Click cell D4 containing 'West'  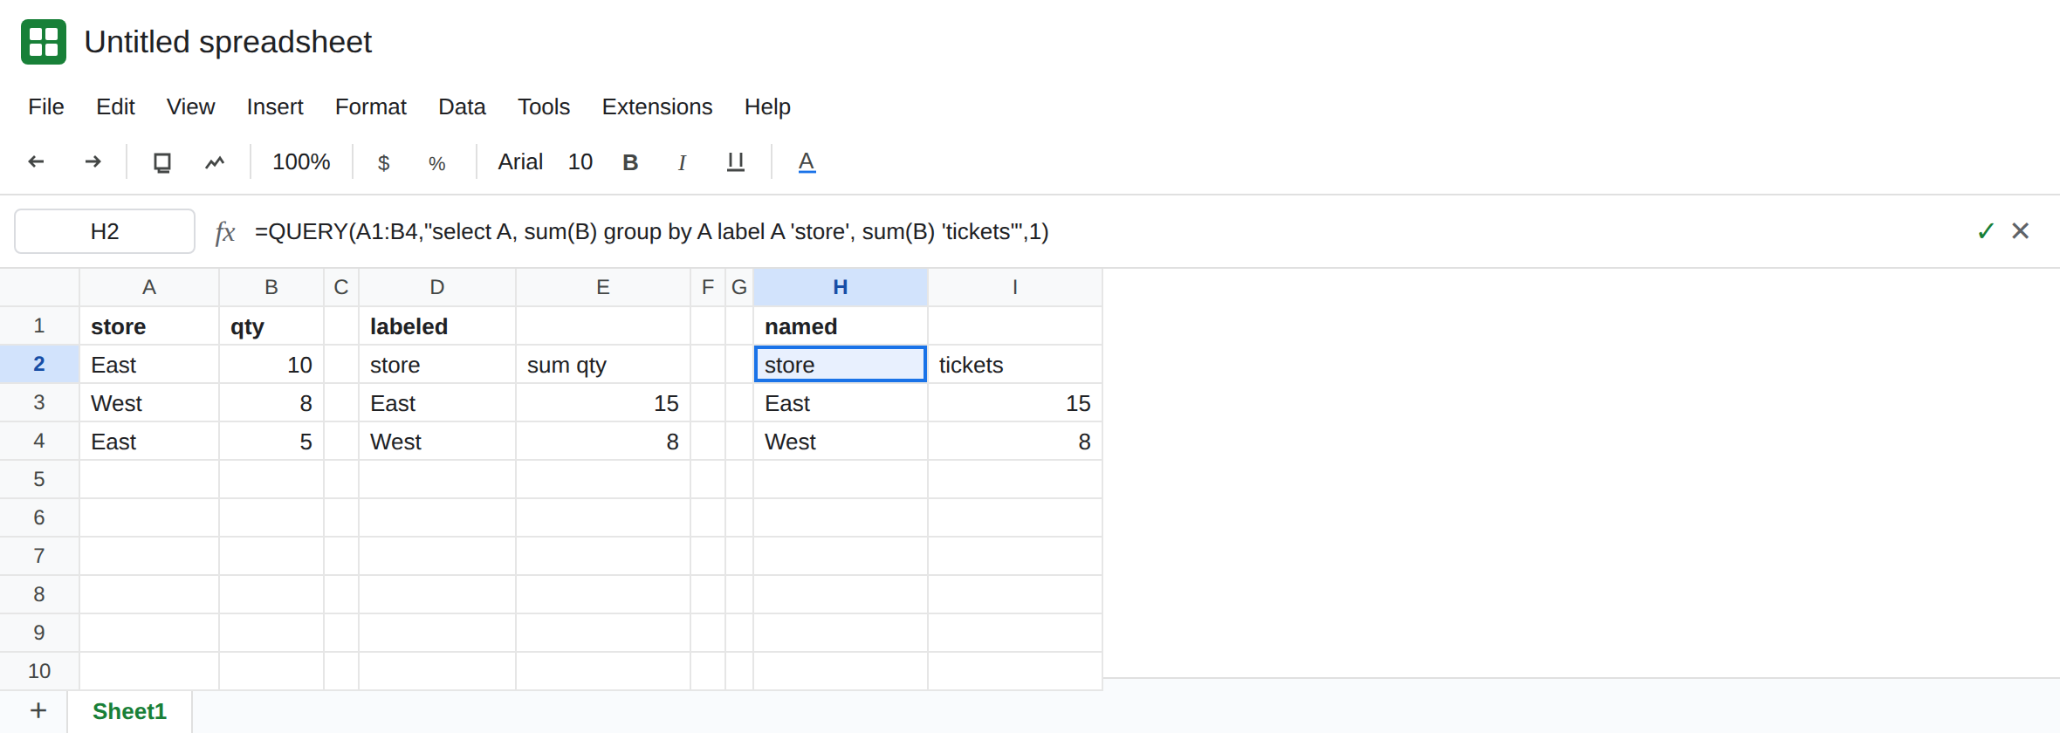coord(437,441)
